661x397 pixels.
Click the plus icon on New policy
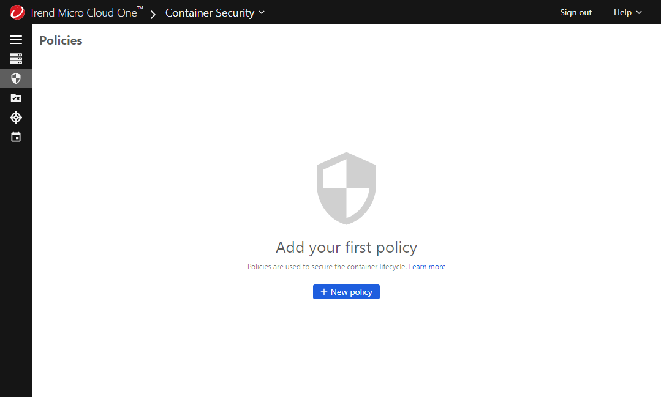(324, 292)
